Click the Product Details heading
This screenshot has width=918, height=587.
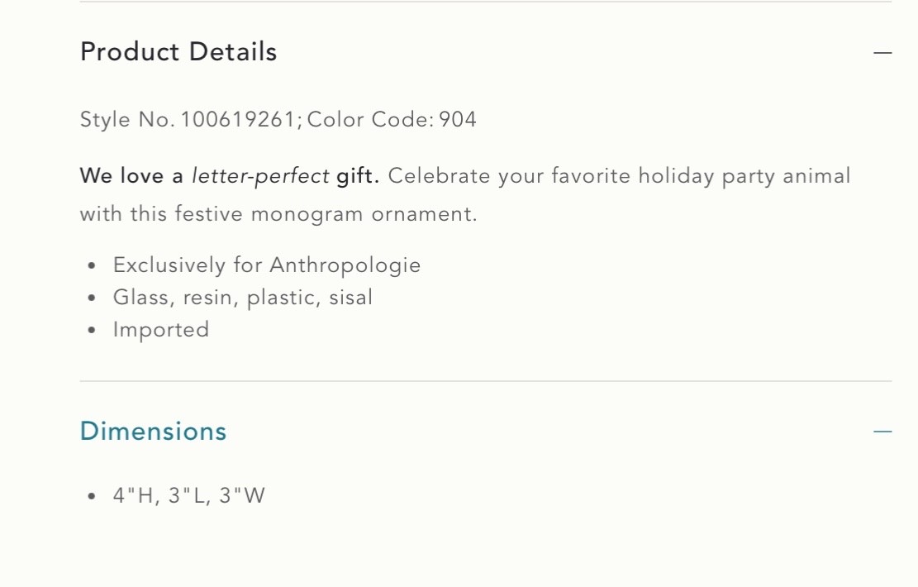(x=178, y=52)
